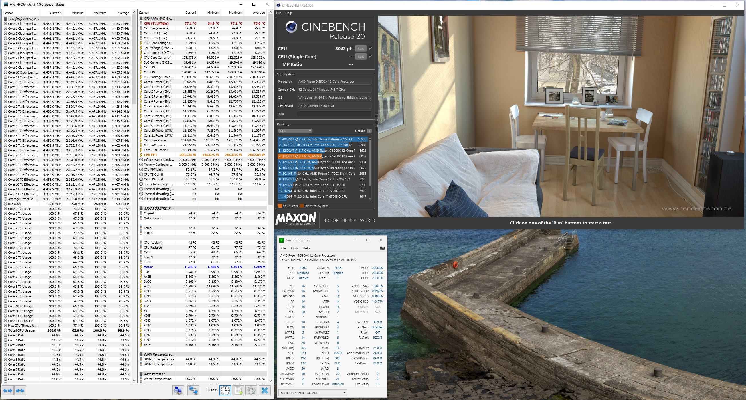This screenshot has width=746, height=400.
Task: Click the Info input field in Cinebench
Action: (x=334, y=114)
